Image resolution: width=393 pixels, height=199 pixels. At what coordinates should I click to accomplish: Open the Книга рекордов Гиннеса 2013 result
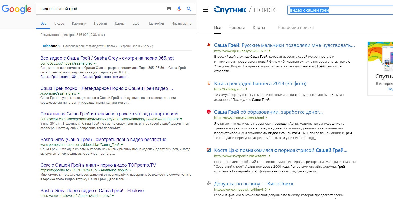click(x=260, y=83)
